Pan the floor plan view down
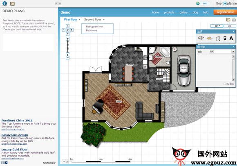 [67, 34]
